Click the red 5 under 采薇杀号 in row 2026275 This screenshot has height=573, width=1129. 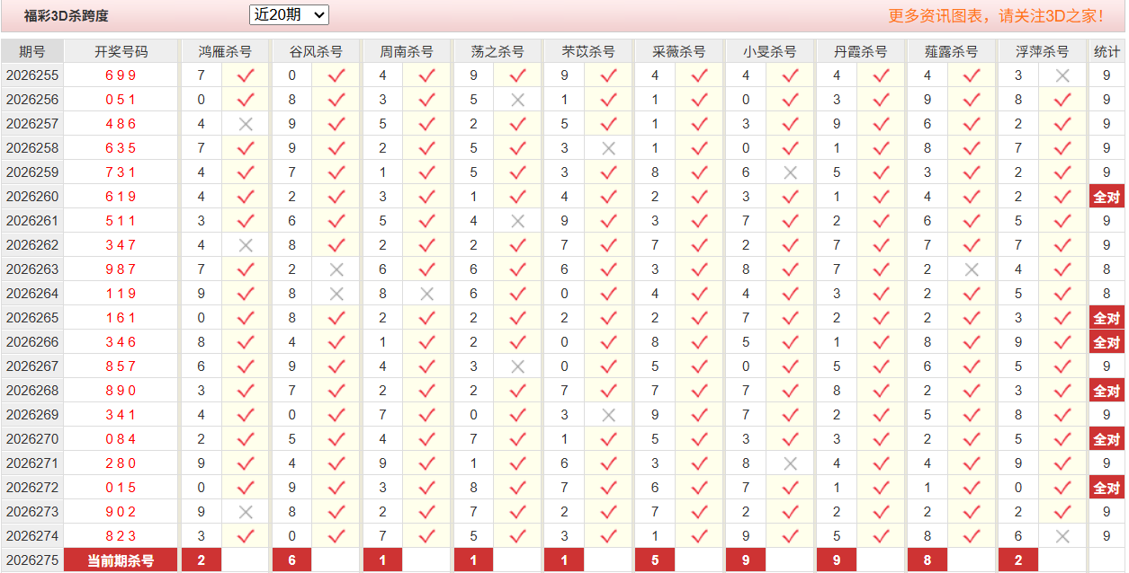[655, 560]
